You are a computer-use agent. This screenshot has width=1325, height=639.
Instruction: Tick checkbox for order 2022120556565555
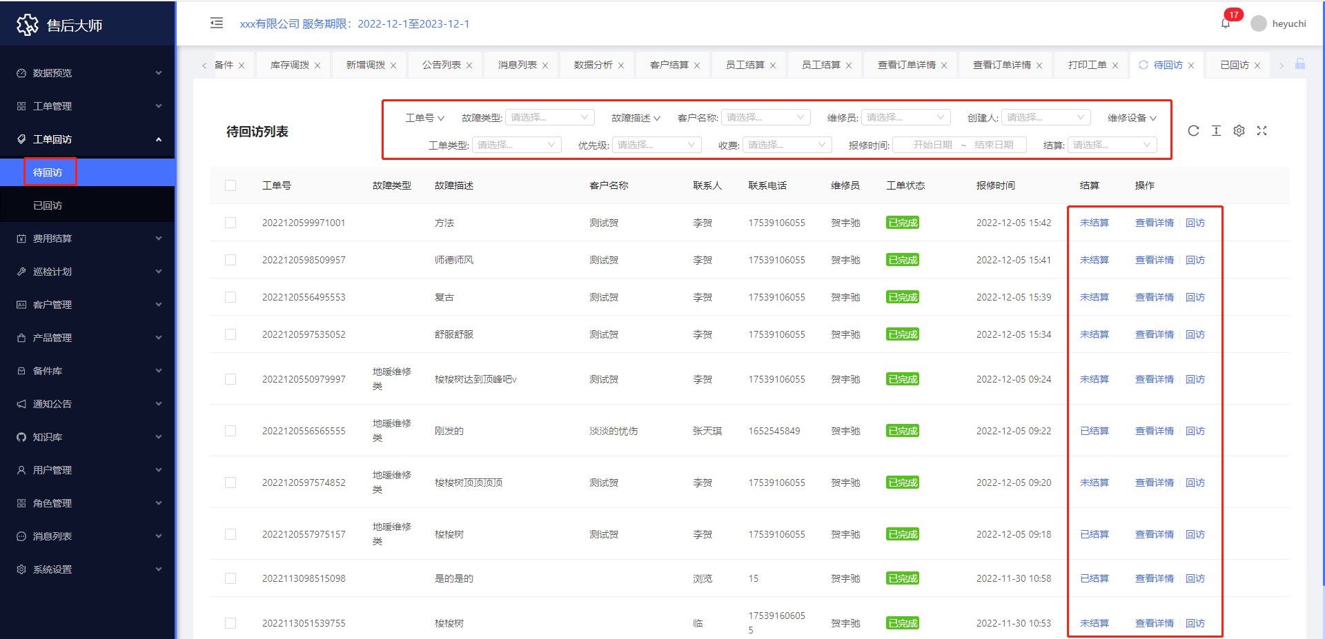point(230,431)
